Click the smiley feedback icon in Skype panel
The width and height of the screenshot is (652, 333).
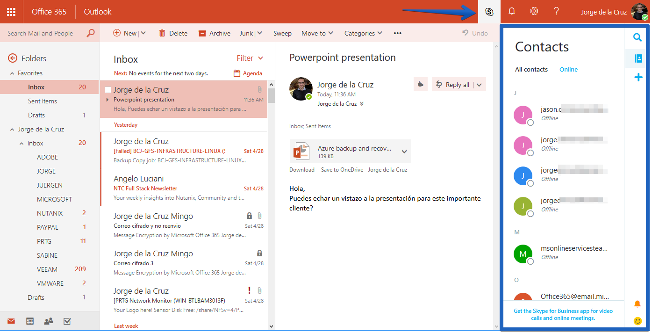click(638, 321)
